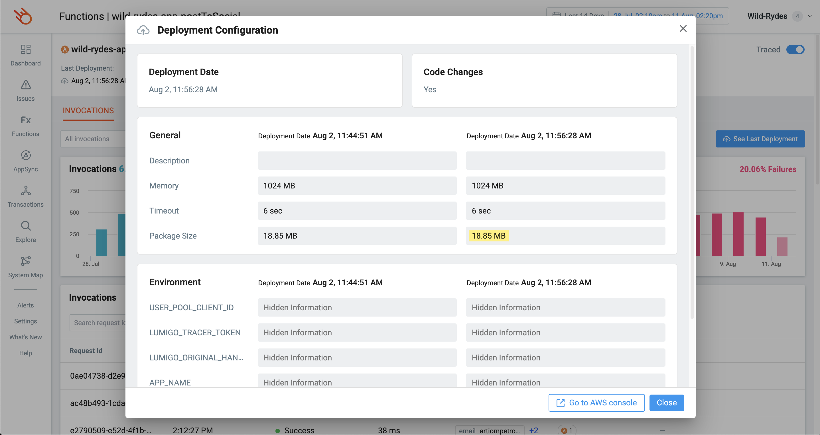This screenshot has width=820, height=435.
Task: Open Alerts in the sidebar menu
Action: coord(25,305)
